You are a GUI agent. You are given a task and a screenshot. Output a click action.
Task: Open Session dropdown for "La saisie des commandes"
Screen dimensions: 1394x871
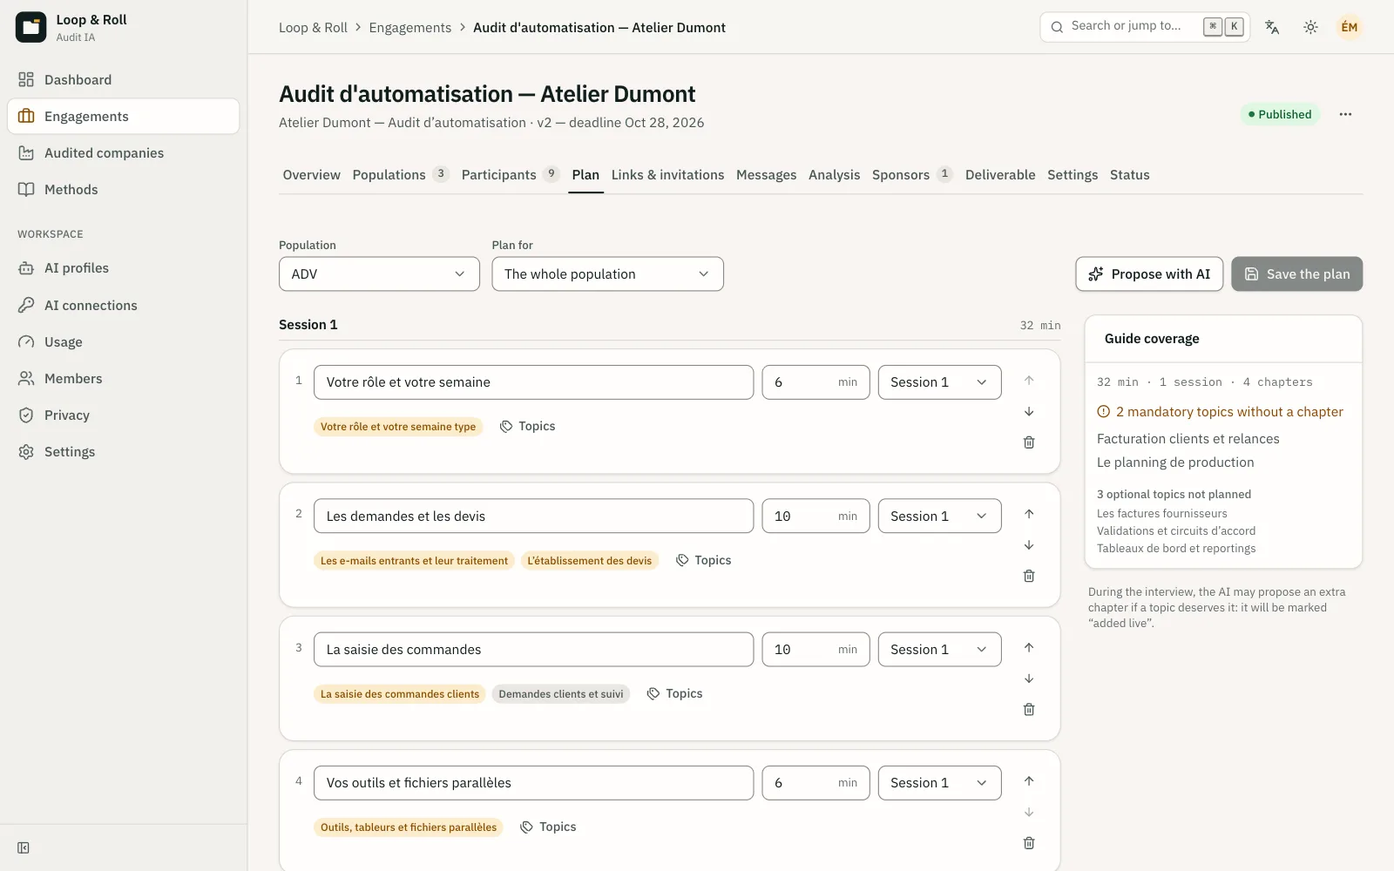coord(939,649)
